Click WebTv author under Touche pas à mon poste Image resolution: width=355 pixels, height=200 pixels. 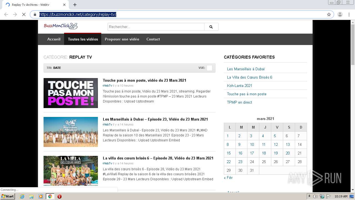107,86
